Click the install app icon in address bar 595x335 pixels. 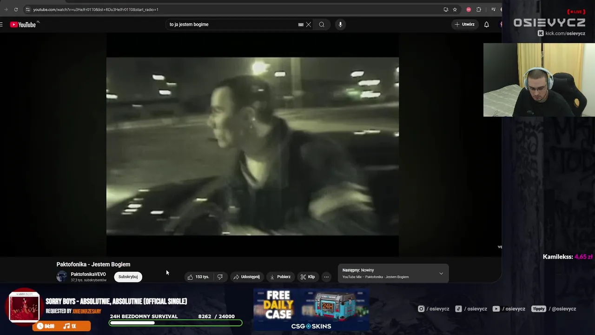[446, 9]
